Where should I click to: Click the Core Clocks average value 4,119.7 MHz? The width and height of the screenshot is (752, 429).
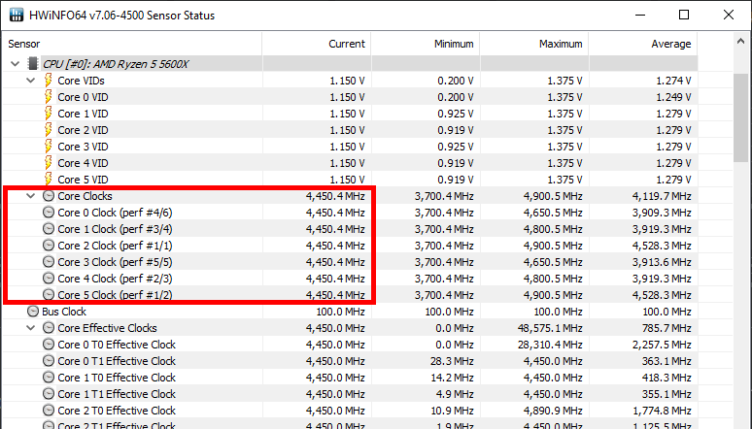[662, 196]
